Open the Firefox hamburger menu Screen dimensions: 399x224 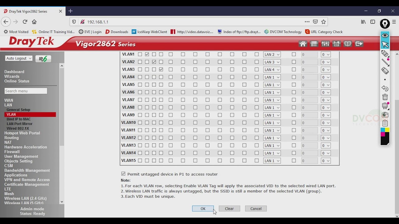coord(394,22)
